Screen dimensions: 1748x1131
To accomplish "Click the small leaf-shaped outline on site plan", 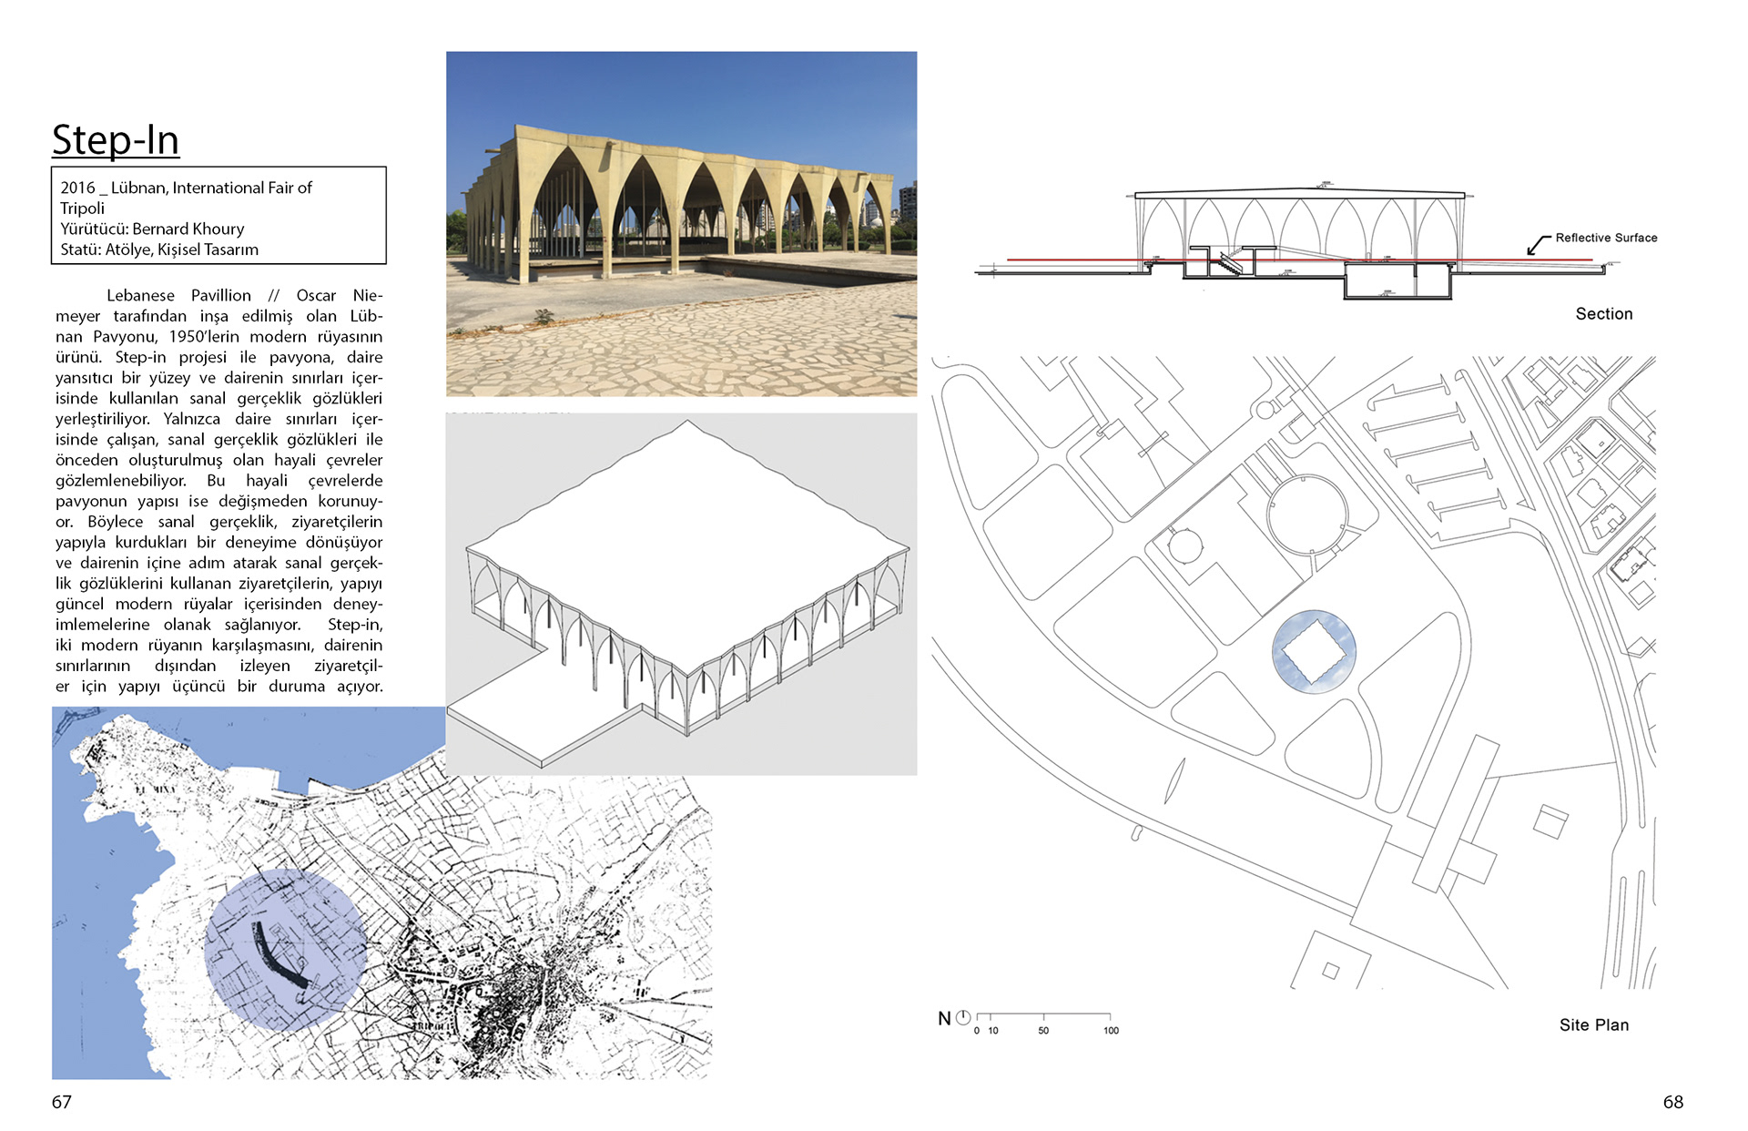I will [x=1175, y=780].
